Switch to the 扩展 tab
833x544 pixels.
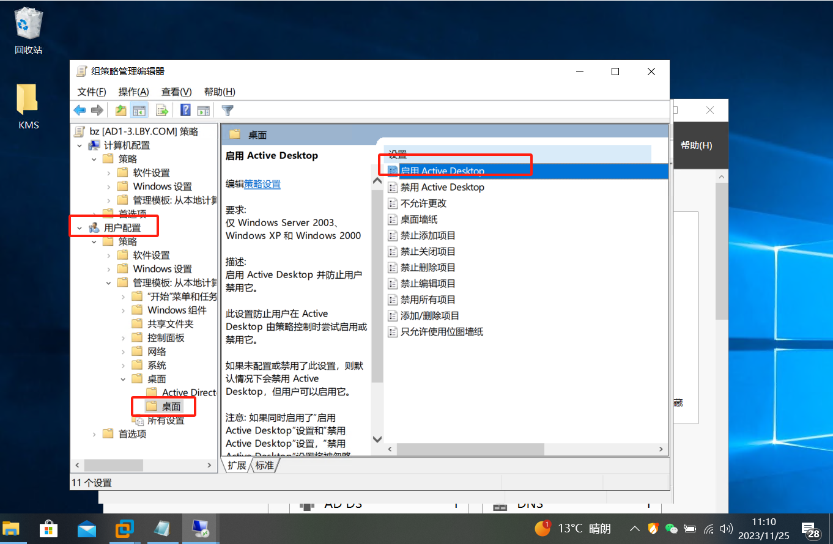(x=237, y=465)
